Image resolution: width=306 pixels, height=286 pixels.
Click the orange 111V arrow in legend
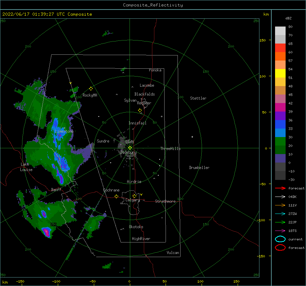pos(280,205)
